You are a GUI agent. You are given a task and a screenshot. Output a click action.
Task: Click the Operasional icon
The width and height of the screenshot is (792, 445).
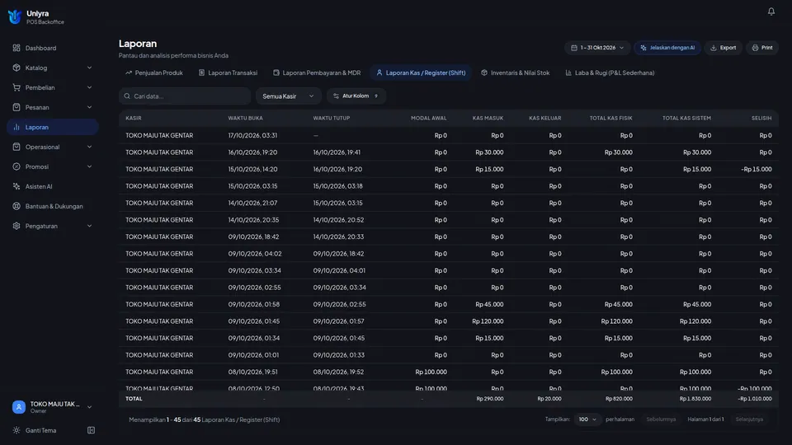pyautogui.click(x=16, y=147)
